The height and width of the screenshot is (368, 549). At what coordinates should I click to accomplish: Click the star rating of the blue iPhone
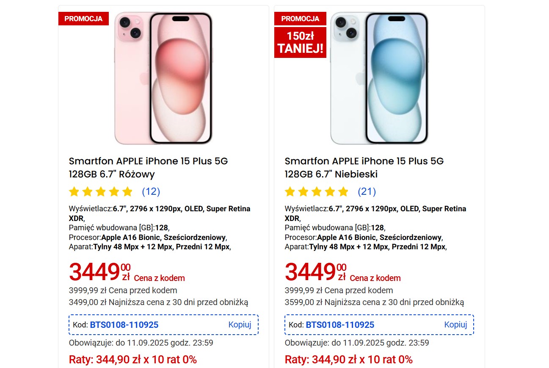(x=317, y=192)
